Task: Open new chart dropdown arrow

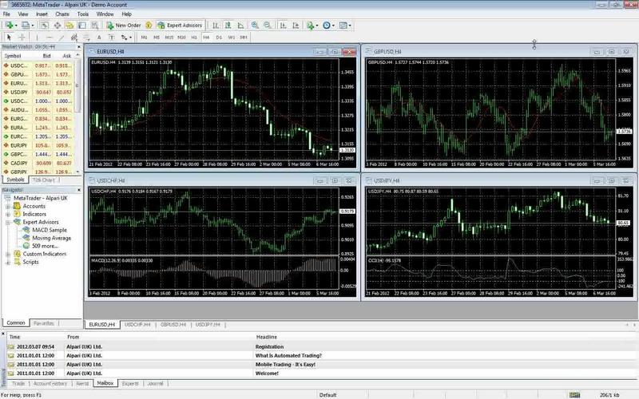Action: click(x=16, y=26)
